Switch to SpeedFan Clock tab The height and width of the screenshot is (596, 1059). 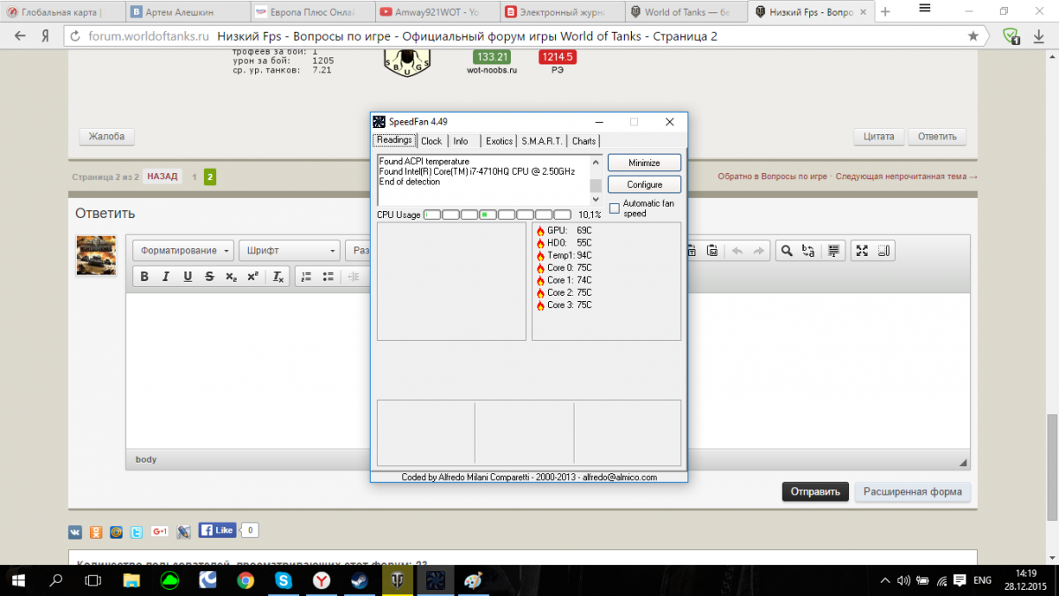(x=432, y=141)
